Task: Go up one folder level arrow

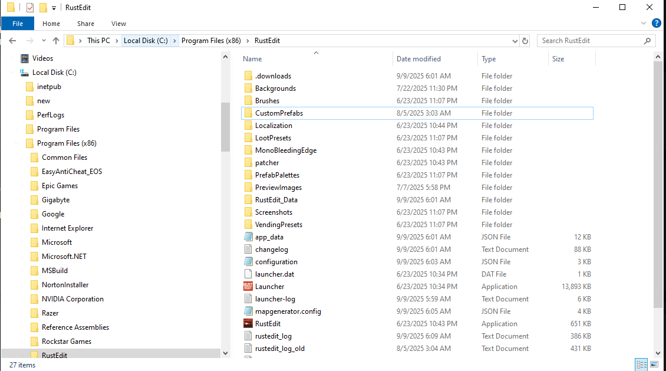Action: click(x=56, y=41)
